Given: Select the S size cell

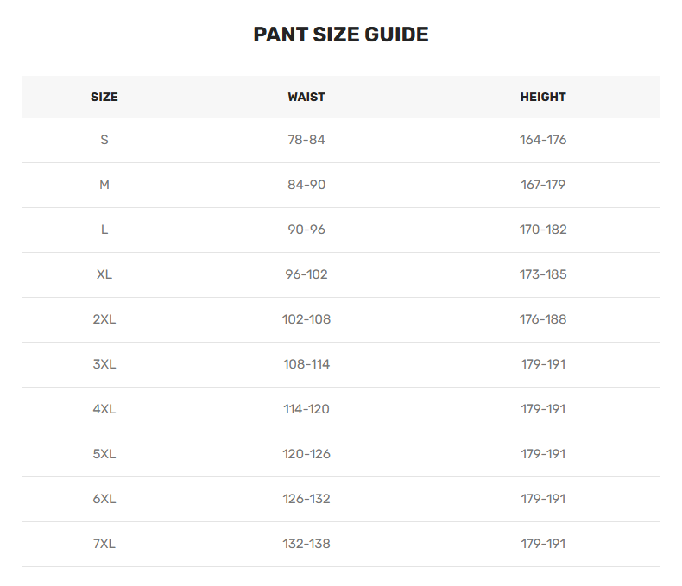Looking at the screenshot, I should point(104,140).
